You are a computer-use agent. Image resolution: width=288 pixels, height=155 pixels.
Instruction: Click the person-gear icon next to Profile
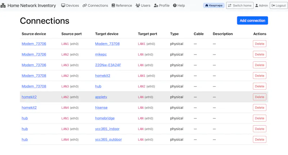156,5
